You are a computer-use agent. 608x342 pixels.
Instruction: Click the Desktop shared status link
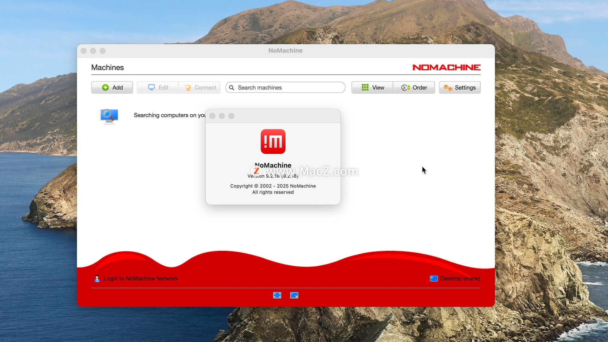click(460, 278)
